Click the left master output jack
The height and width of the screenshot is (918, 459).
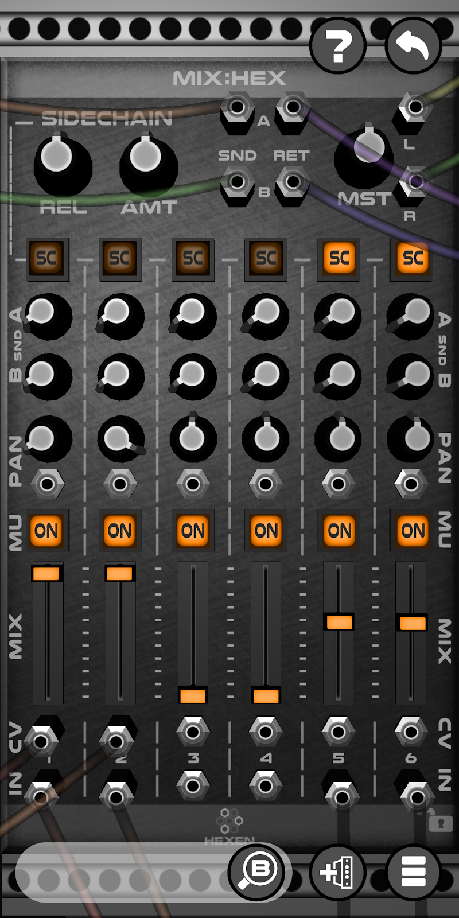pos(414,107)
